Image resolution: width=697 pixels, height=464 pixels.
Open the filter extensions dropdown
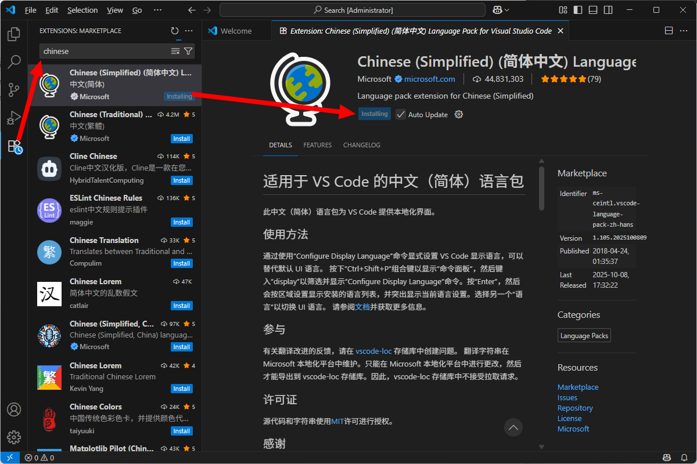click(x=188, y=52)
